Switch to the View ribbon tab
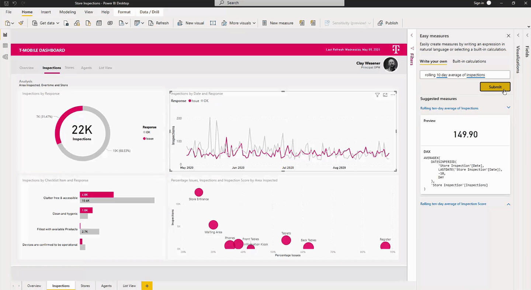 point(88,12)
